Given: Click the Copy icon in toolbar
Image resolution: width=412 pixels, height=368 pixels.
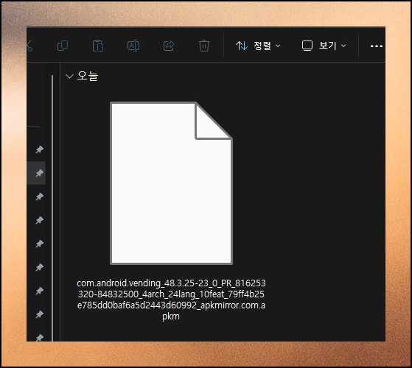Looking at the screenshot, I should [63, 46].
